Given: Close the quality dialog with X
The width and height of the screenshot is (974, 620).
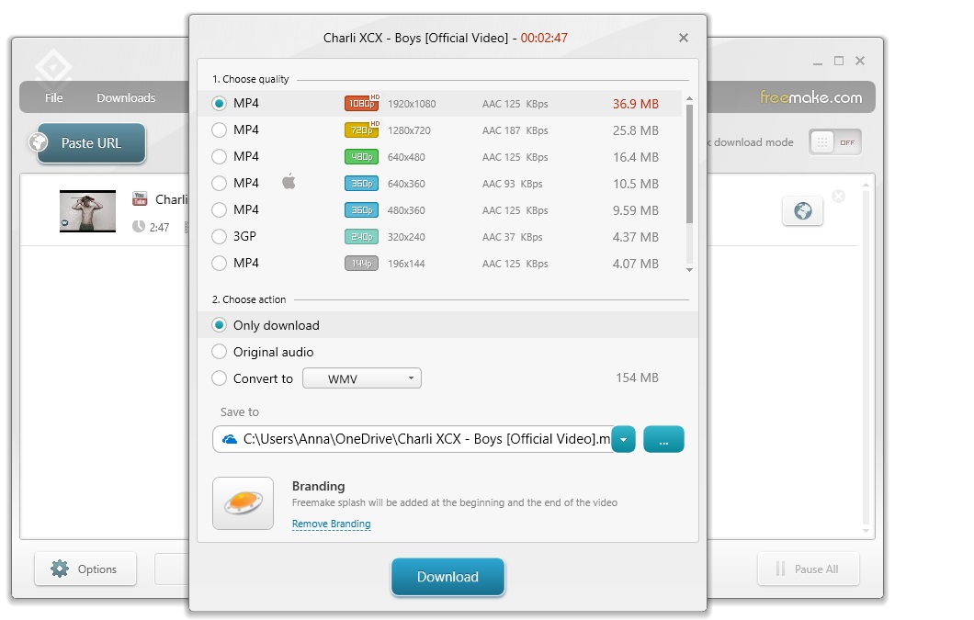Looking at the screenshot, I should tap(684, 38).
